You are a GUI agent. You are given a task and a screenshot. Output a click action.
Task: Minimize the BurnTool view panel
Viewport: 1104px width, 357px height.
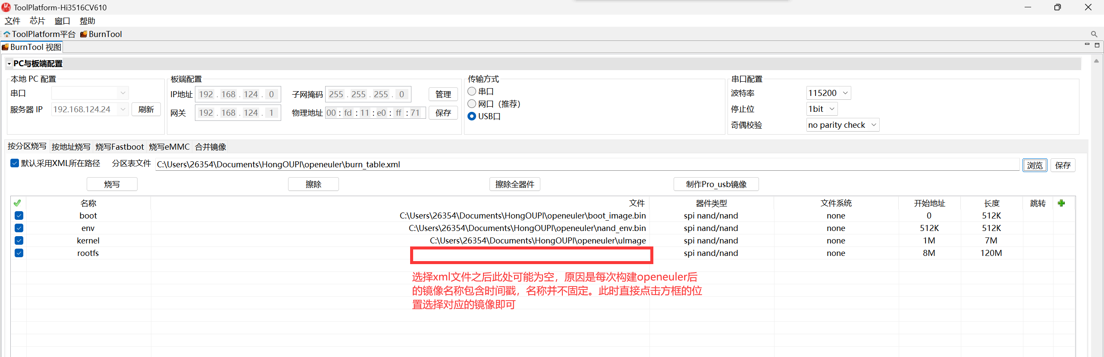(1087, 45)
